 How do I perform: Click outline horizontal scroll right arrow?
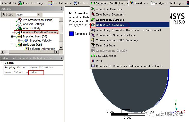[x=57, y=52]
